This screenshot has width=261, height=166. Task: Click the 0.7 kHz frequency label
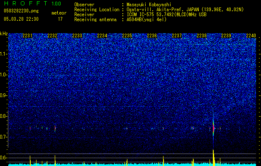click(x=3, y=137)
